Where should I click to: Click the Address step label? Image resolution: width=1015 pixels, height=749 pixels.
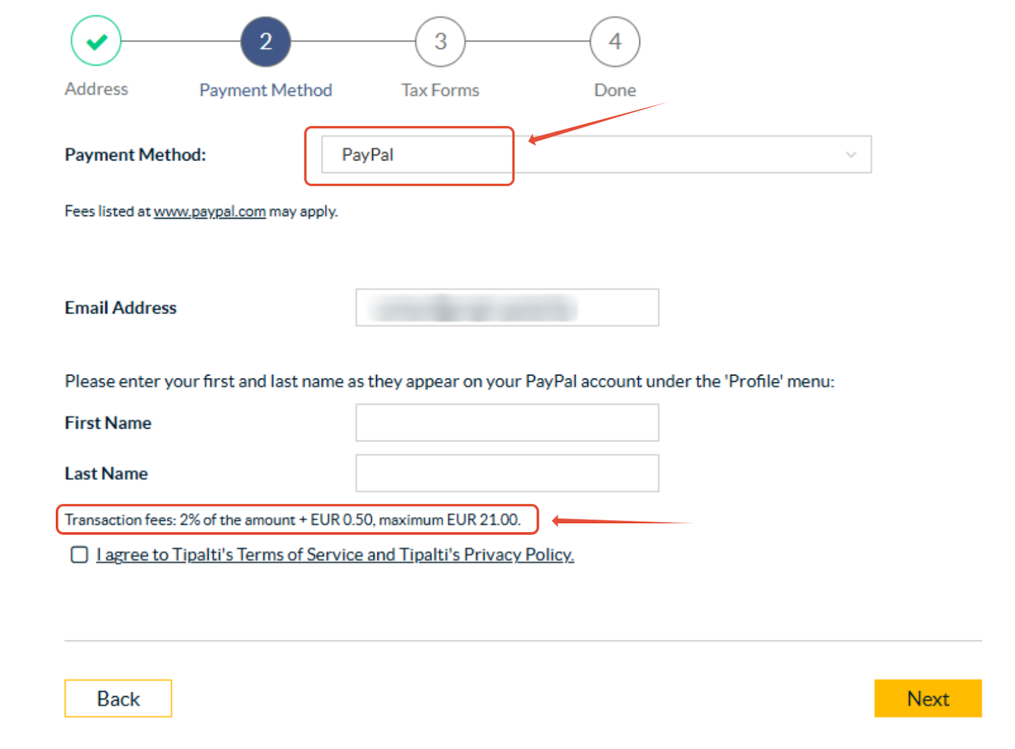96,89
